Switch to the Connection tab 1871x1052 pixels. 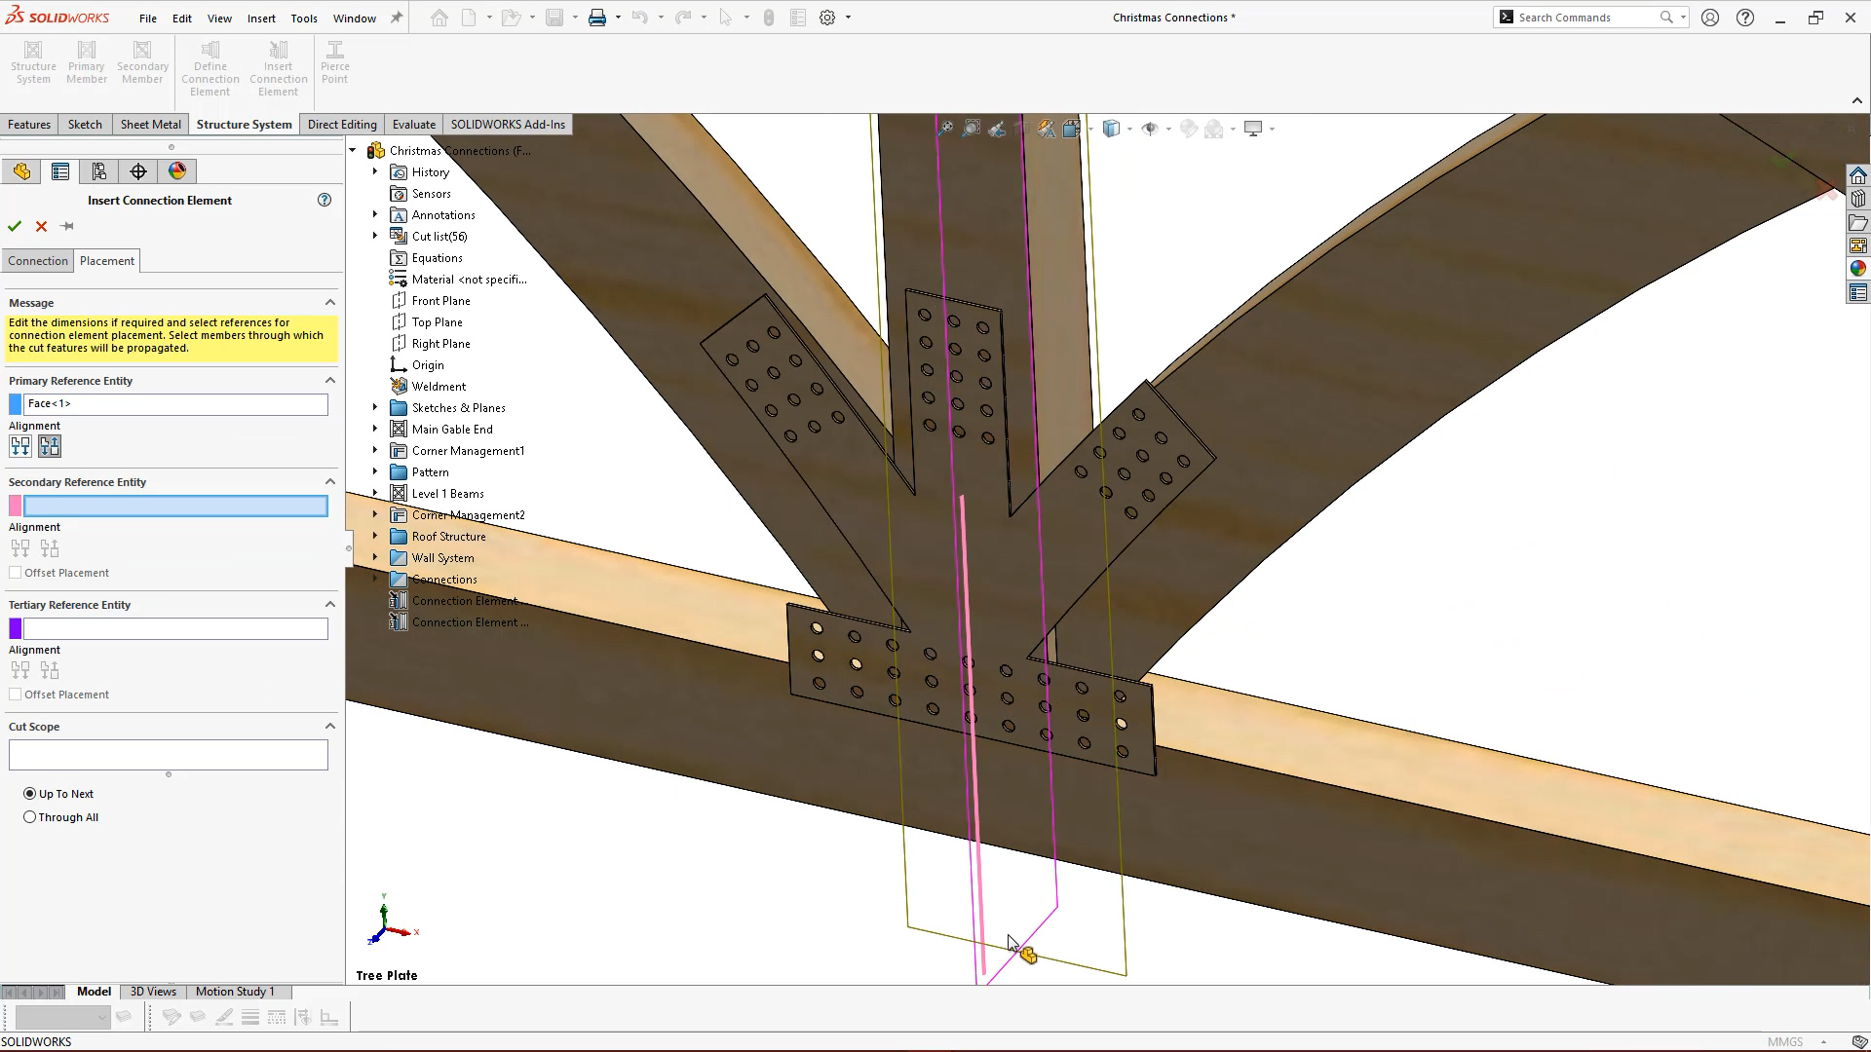(x=37, y=261)
